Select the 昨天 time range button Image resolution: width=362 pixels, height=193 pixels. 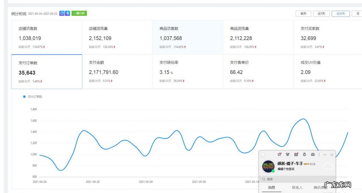[x=303, y=14]
